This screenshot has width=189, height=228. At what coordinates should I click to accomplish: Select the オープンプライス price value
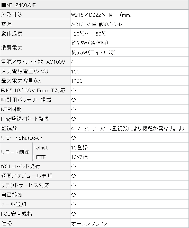click(x=90, y=223)
